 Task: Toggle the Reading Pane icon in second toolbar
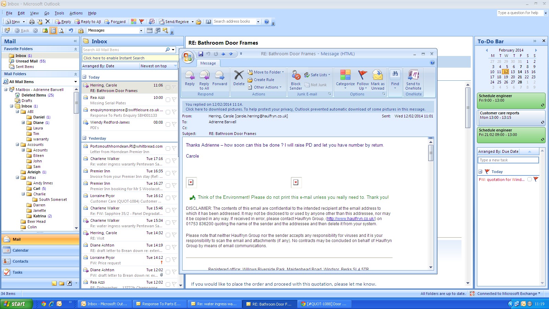(x=53, y=31)
